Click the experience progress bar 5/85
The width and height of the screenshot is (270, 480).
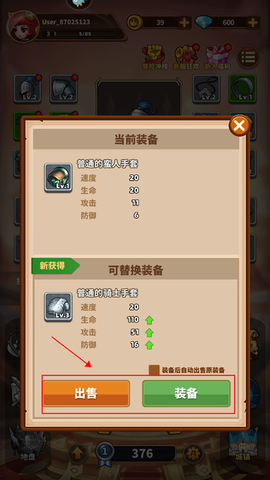(78, 34)
